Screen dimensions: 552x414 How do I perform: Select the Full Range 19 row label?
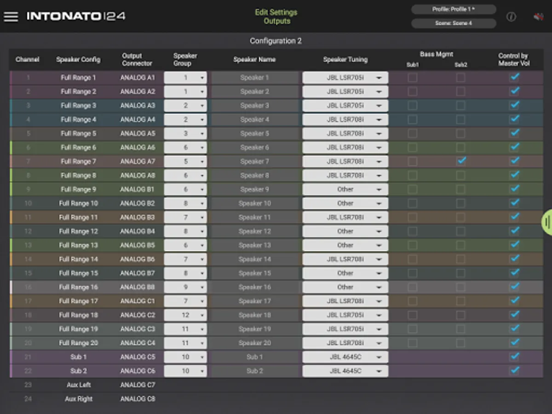(x=78, y=329)
